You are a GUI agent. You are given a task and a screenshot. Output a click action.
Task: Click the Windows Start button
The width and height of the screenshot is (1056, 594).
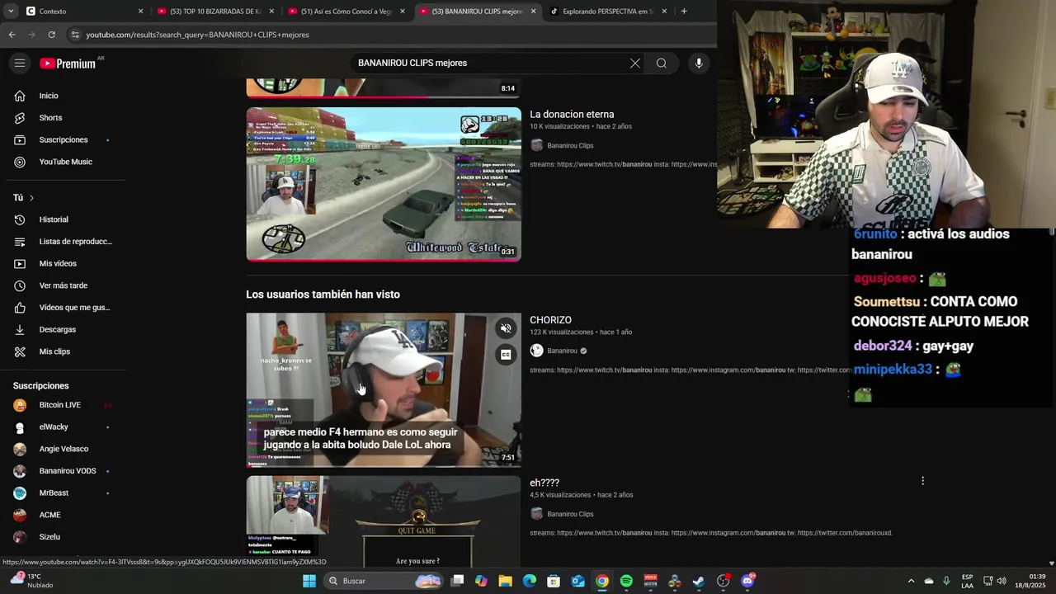[x=309, y=581]
